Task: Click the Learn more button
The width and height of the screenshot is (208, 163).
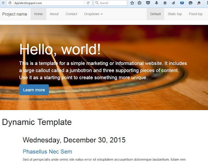Action: coord(34,90)
